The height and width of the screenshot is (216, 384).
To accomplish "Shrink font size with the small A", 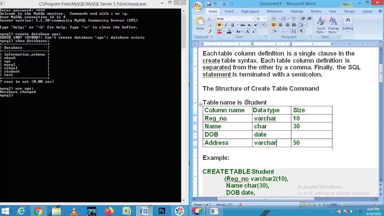I will 254,31.
